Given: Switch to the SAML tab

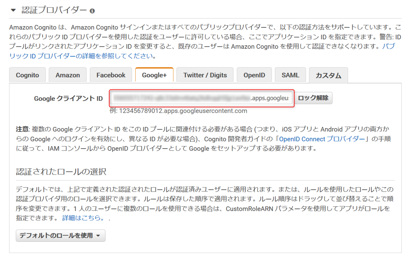Looking at the screenshot, I should (290, 75).
